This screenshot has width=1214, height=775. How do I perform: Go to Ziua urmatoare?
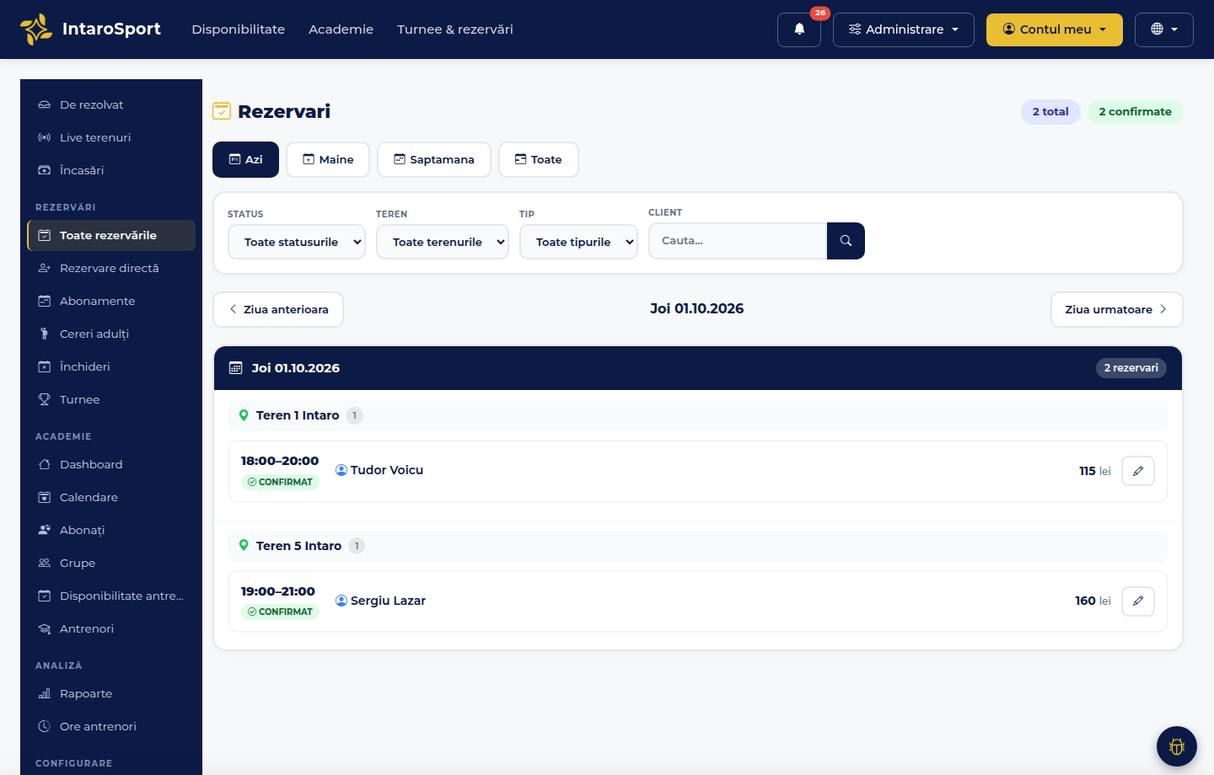click(1117, 309)
